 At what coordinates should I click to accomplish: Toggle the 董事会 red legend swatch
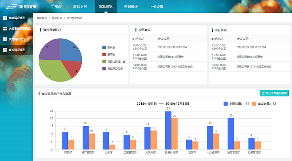pos(104,54)
